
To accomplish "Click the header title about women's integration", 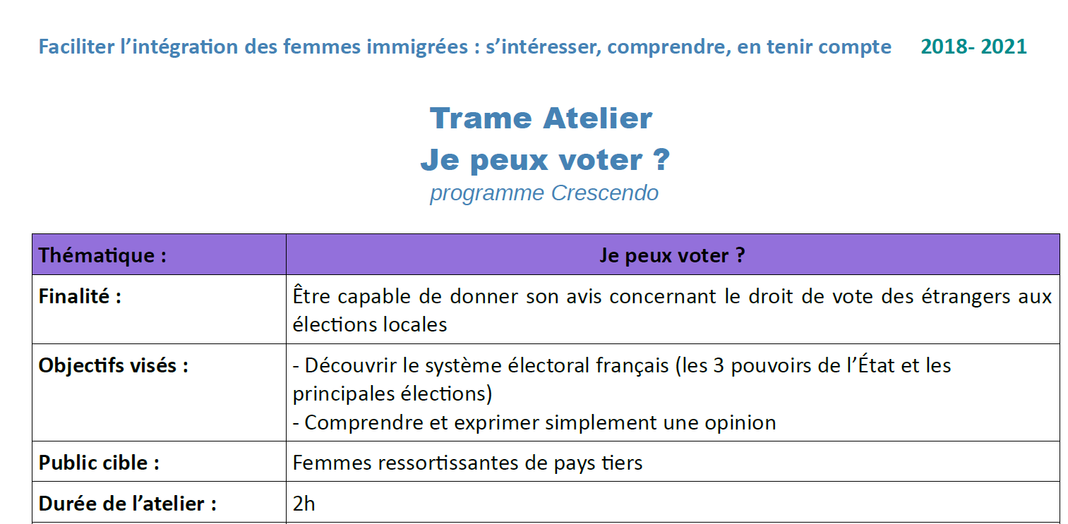I will (x=464, y=47).
